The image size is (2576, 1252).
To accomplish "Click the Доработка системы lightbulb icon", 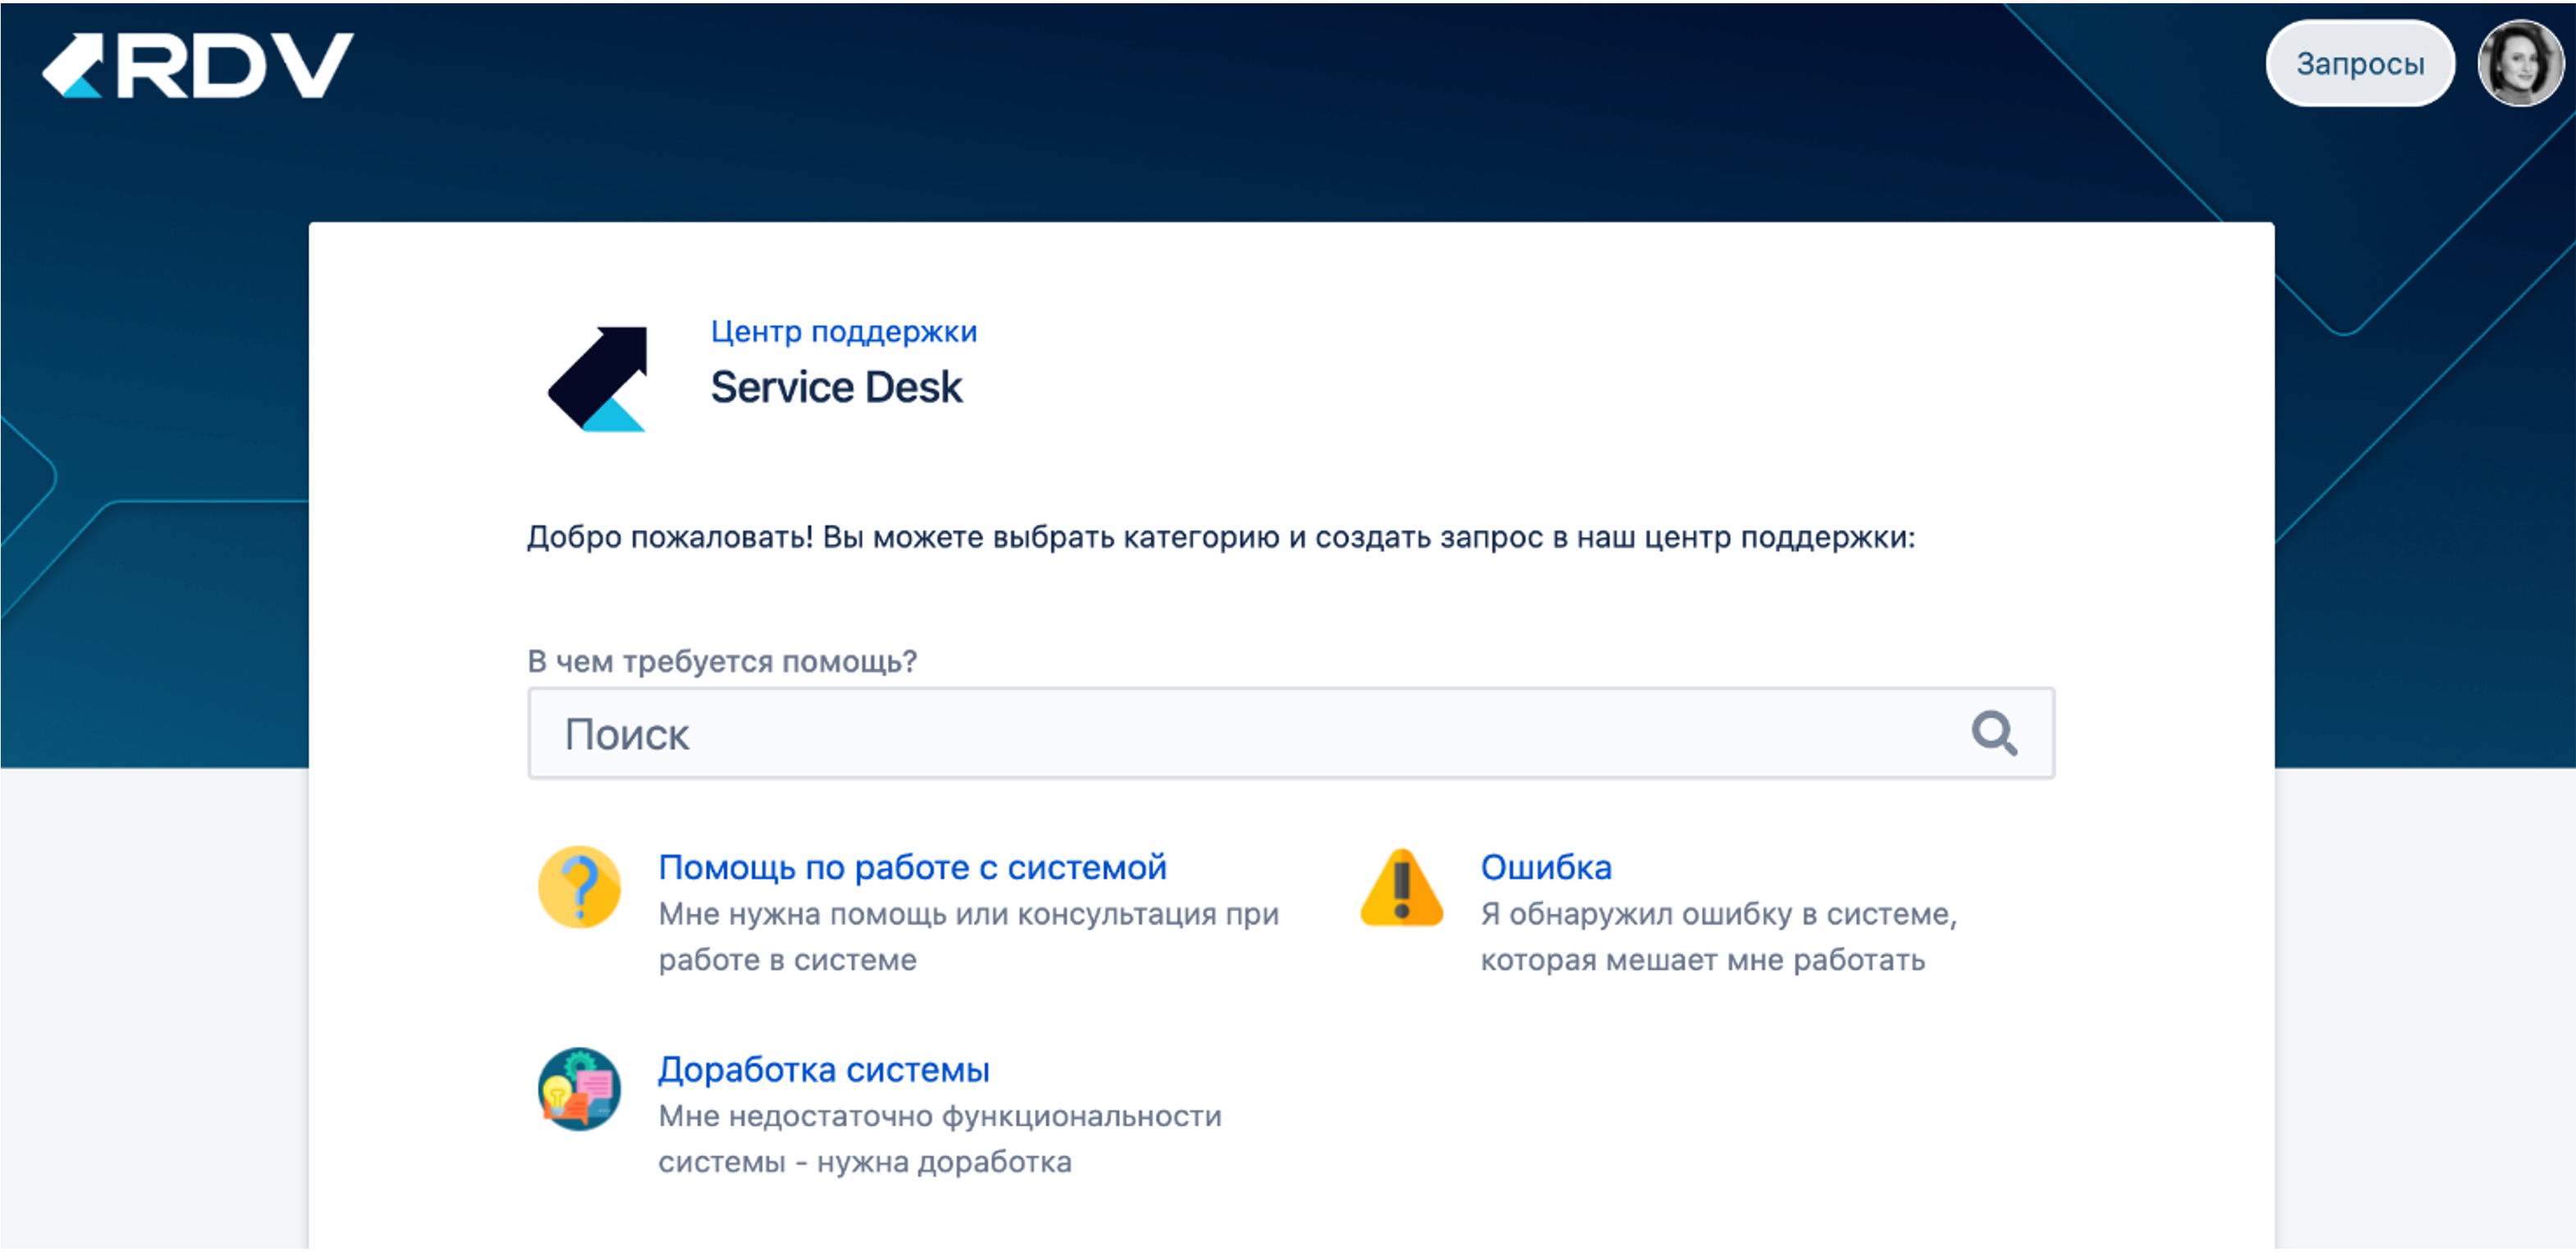I will [x=580, y=1089].
